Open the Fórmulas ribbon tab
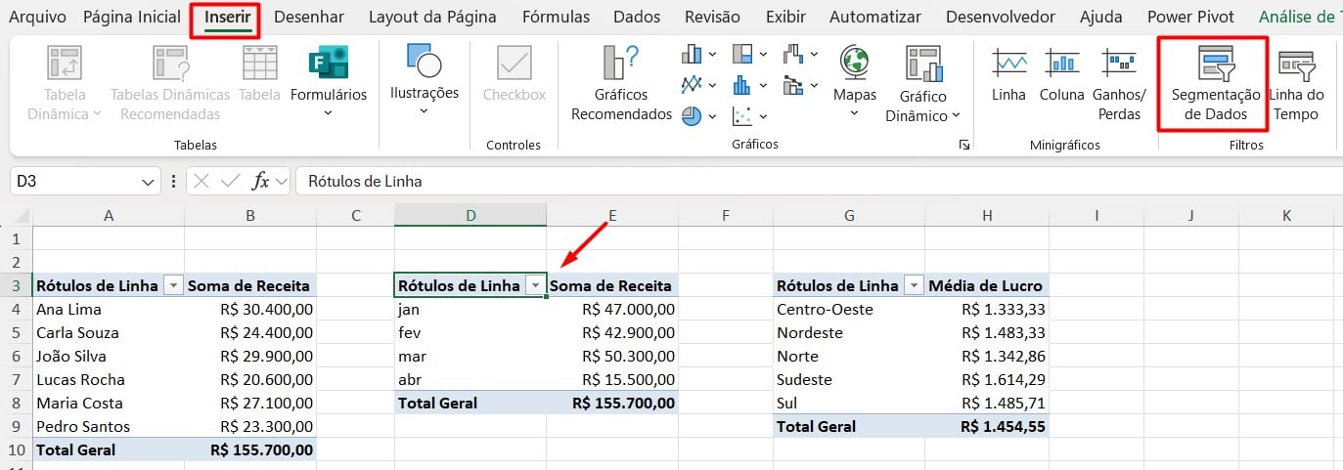This screenshot has width=1343, height=470. click(x=556, y=17)
